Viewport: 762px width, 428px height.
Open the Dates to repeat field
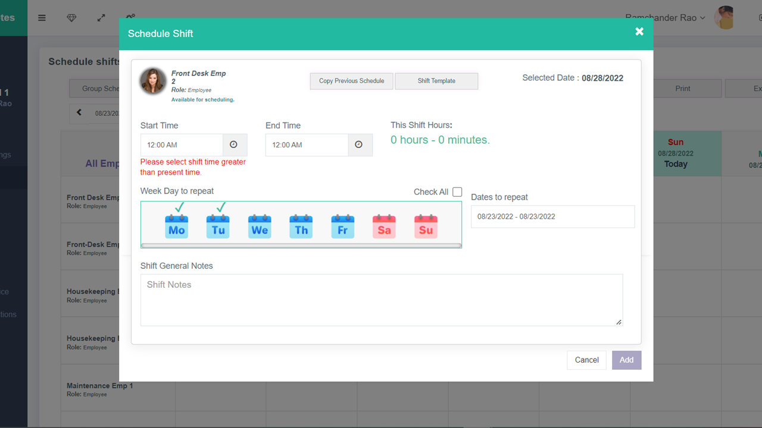coord(552,216)
